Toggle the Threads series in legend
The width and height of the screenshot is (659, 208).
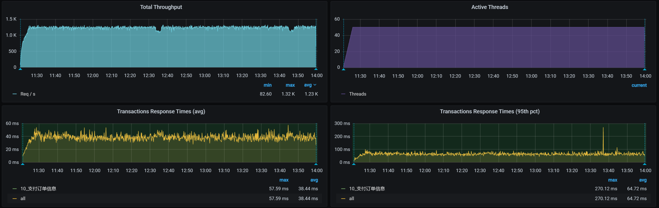click(x=358, y=94)
